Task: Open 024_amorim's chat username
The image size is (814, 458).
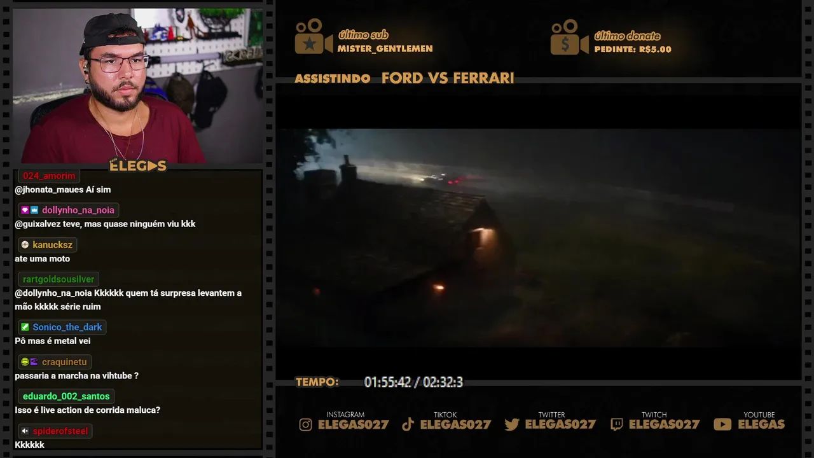Action: [x=49, y=176]
